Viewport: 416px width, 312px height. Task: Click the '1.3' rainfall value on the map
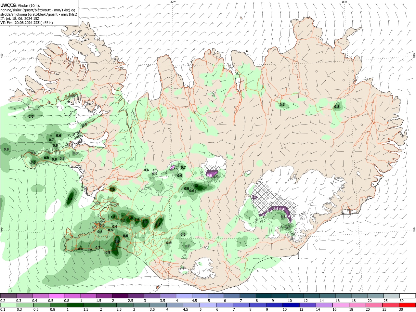(137, 220)
